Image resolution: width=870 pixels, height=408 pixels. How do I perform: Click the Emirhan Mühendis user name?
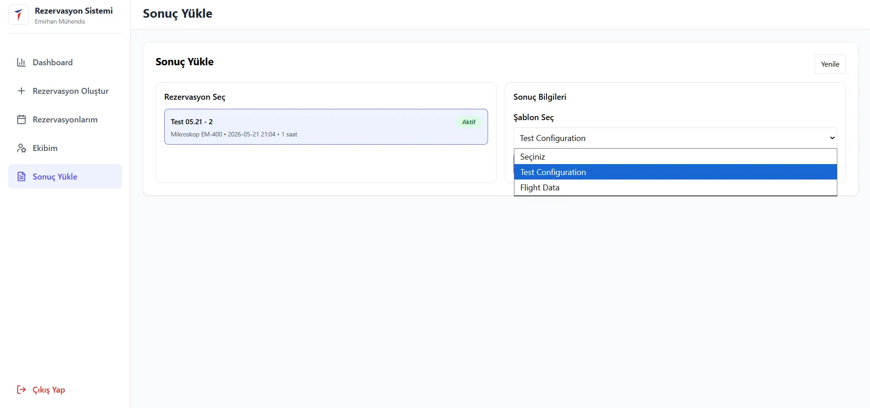pos(60,21)
